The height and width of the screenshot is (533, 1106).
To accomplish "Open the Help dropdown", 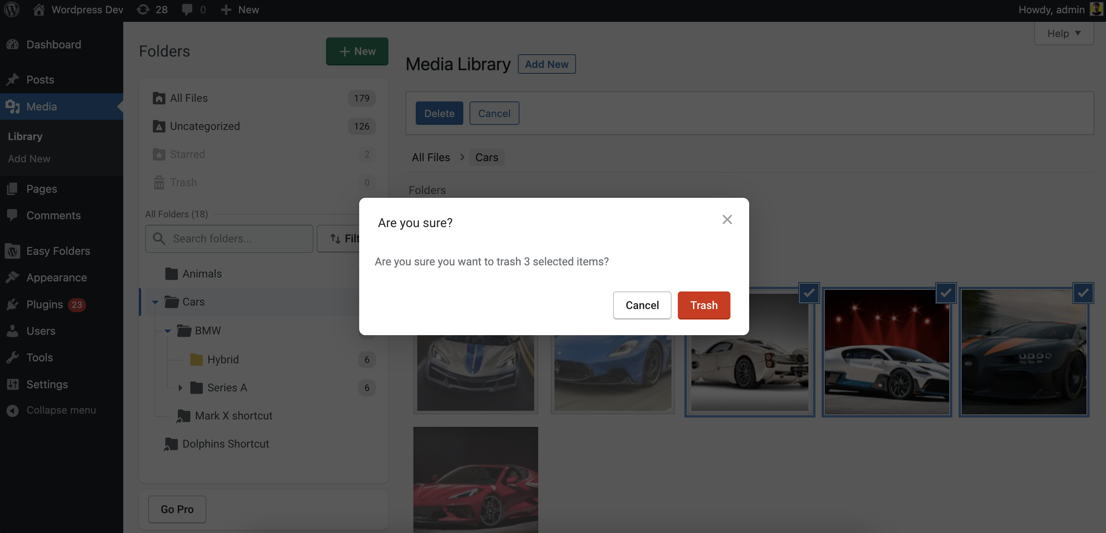I will pos(1063,34).
